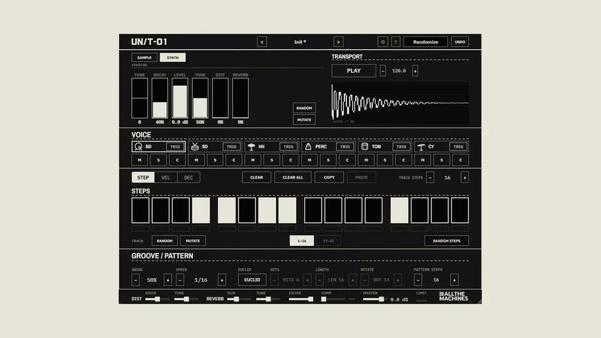Show steps page 17-32
The width and height of the screenshot is (601, 338).
click(328, 240)
